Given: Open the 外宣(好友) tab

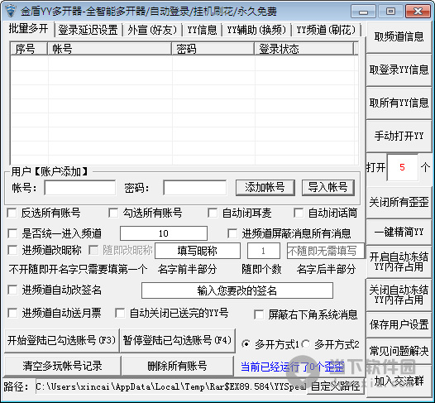Looking at the screenshot, I should (x=152, y=31).
